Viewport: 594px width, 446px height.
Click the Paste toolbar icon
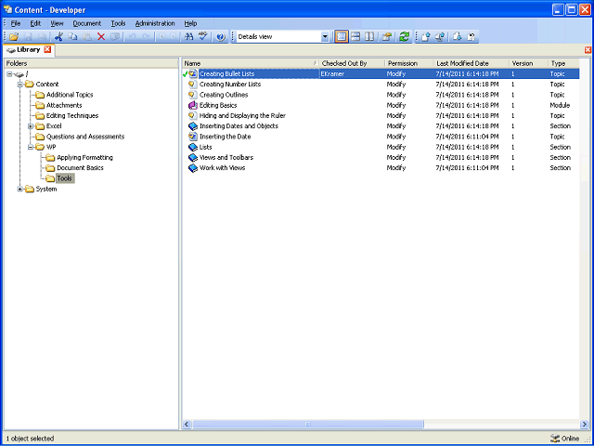pos(87,37)
